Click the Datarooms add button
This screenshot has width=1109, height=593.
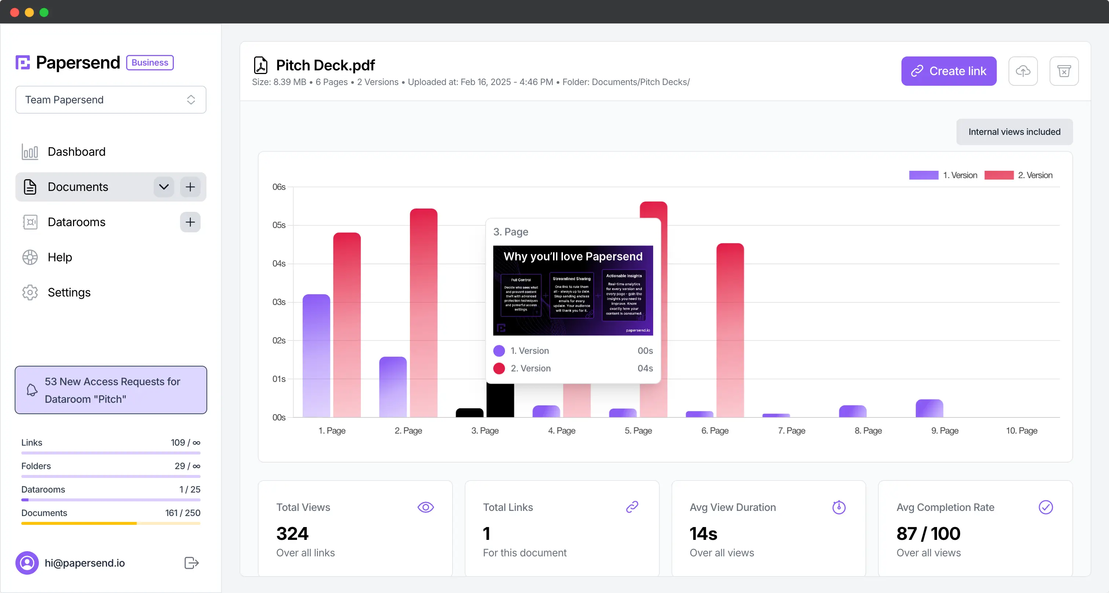coord(190,222)
